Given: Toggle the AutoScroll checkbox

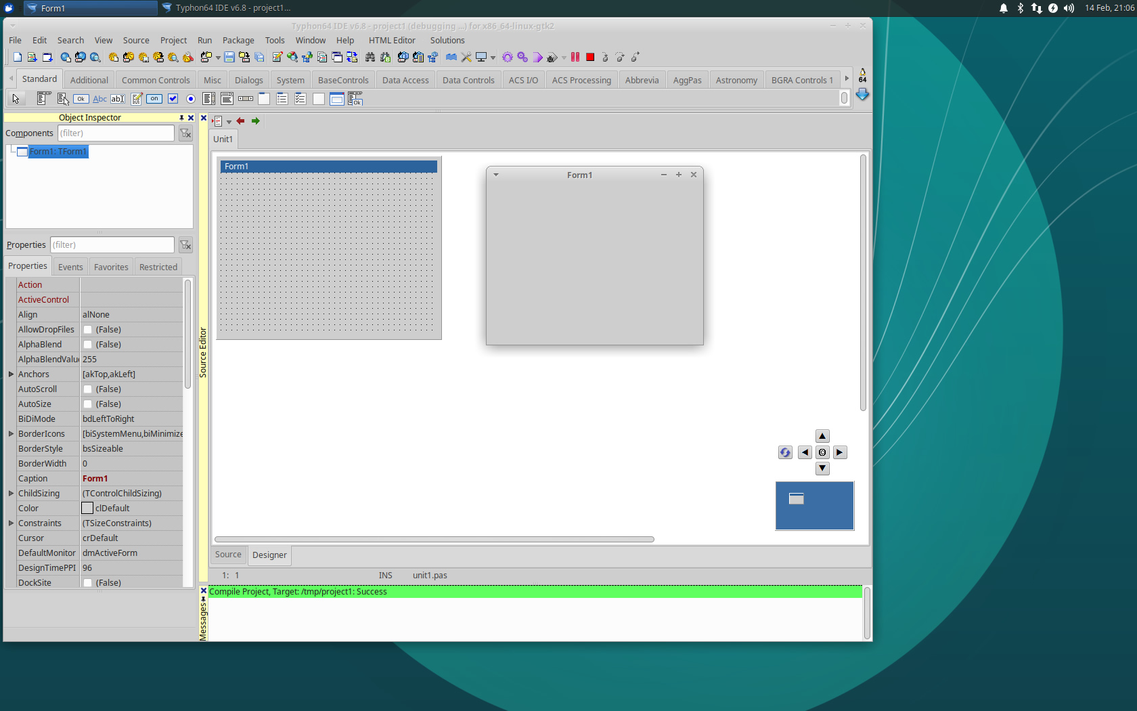Looking at the screenshot, I should (x=87, y=389).
